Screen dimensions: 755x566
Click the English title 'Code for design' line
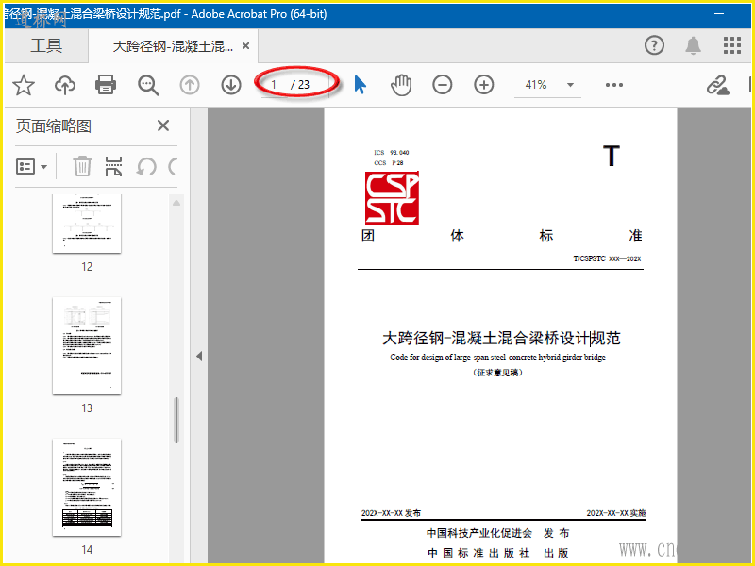tap(497, 358)
